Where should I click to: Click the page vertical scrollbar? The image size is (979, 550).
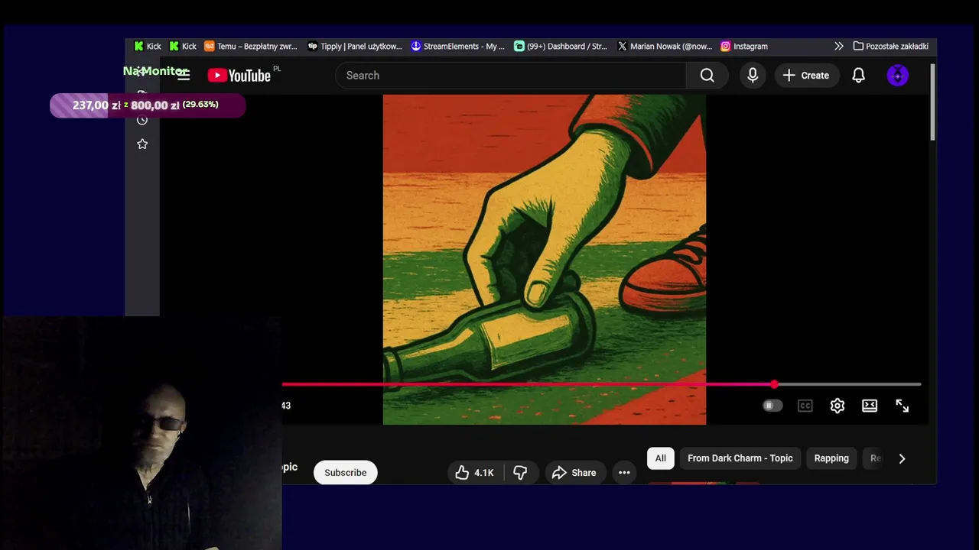[932, 102]
